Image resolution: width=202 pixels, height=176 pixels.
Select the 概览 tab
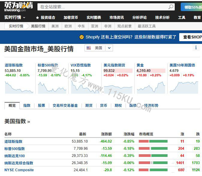point(12,106)
